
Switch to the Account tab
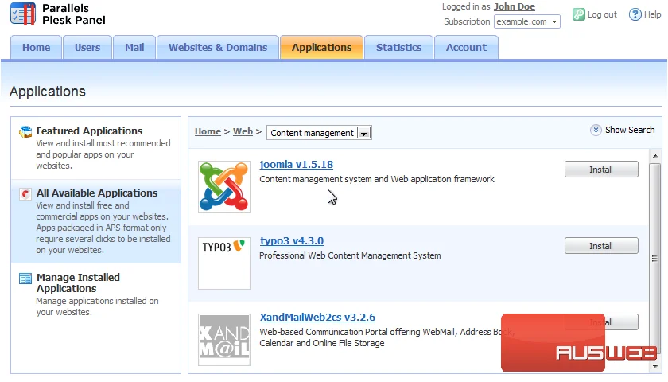466,47
